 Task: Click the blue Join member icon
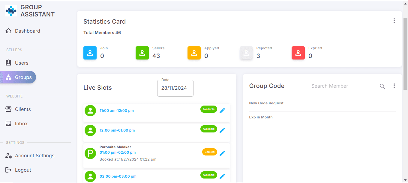point(90,53)
